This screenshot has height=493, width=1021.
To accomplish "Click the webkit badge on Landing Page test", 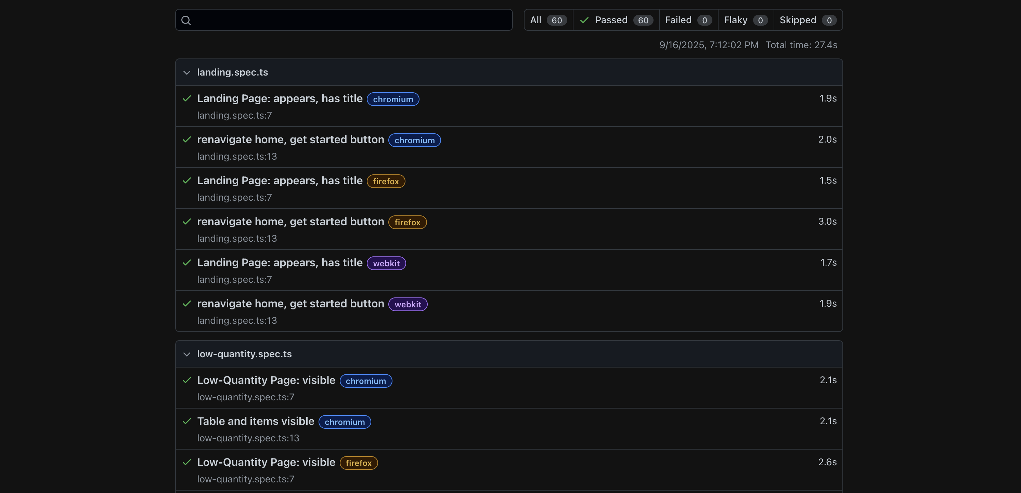I will (x=386, y=263).
